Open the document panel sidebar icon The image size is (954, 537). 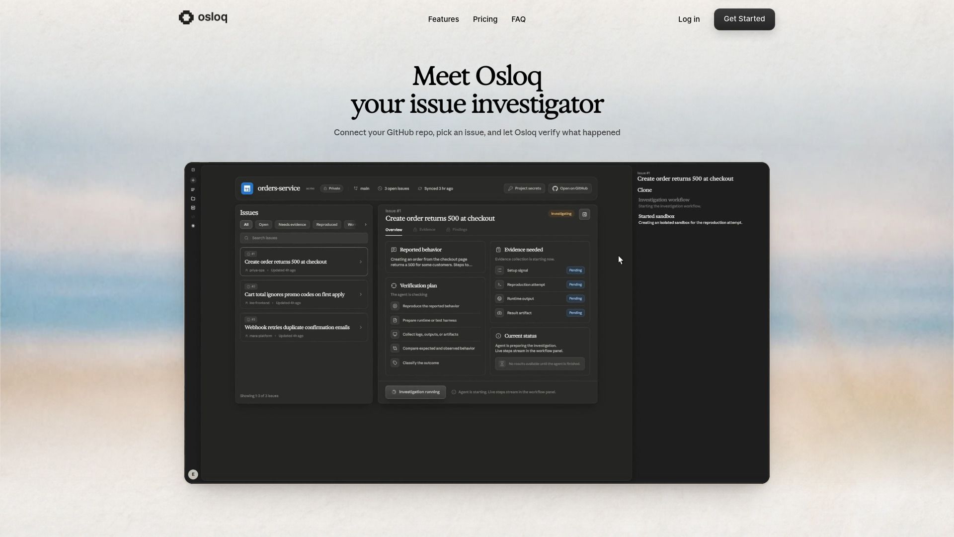(x=193, y=208)
